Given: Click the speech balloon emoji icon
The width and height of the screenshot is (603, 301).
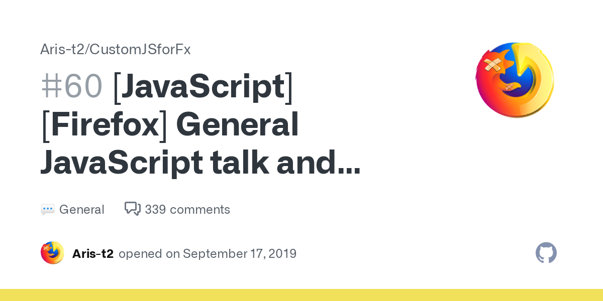Looking at the screenshot, I should (47, 210).
